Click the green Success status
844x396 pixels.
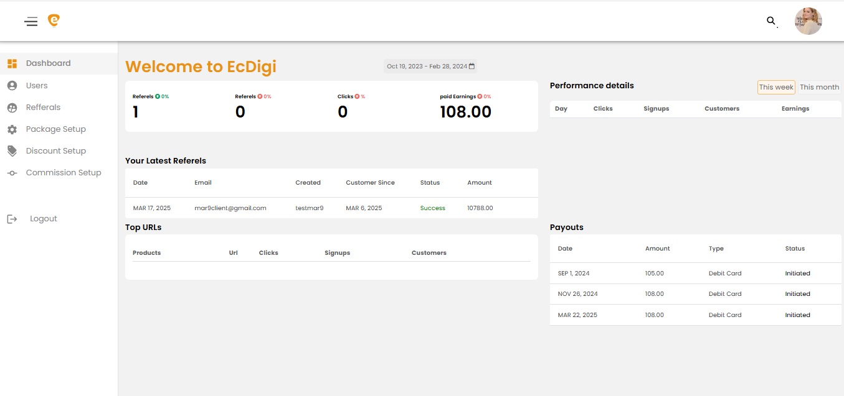tap(433, 208)
